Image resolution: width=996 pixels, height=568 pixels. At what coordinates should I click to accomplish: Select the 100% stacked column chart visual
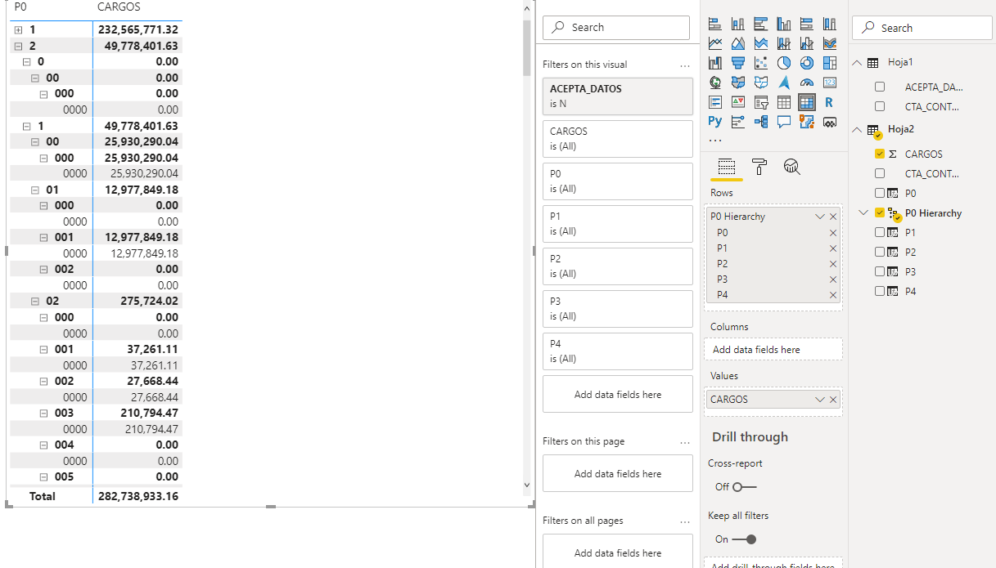(830, 24)
